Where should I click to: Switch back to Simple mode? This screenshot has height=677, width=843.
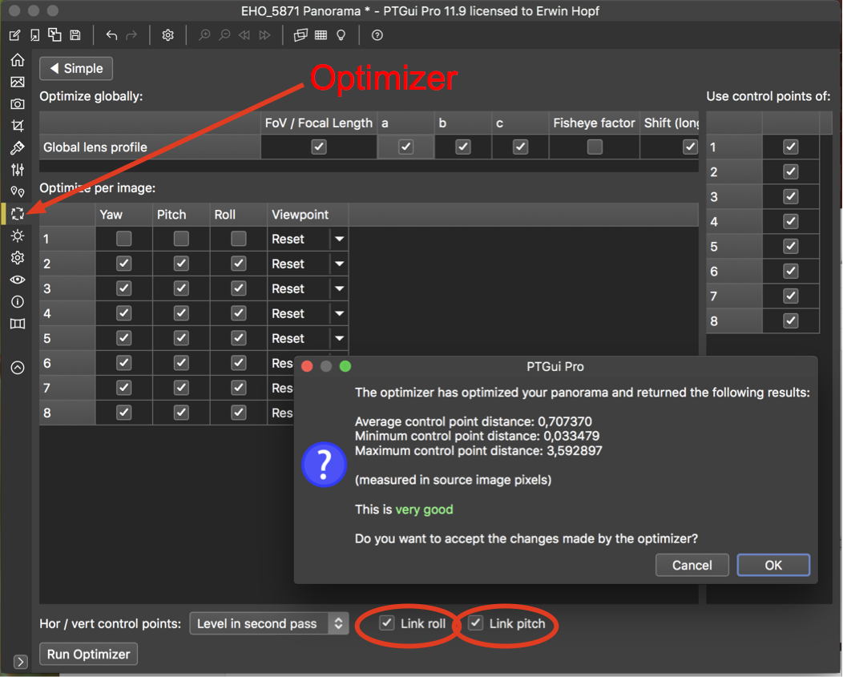pos(76,68)
